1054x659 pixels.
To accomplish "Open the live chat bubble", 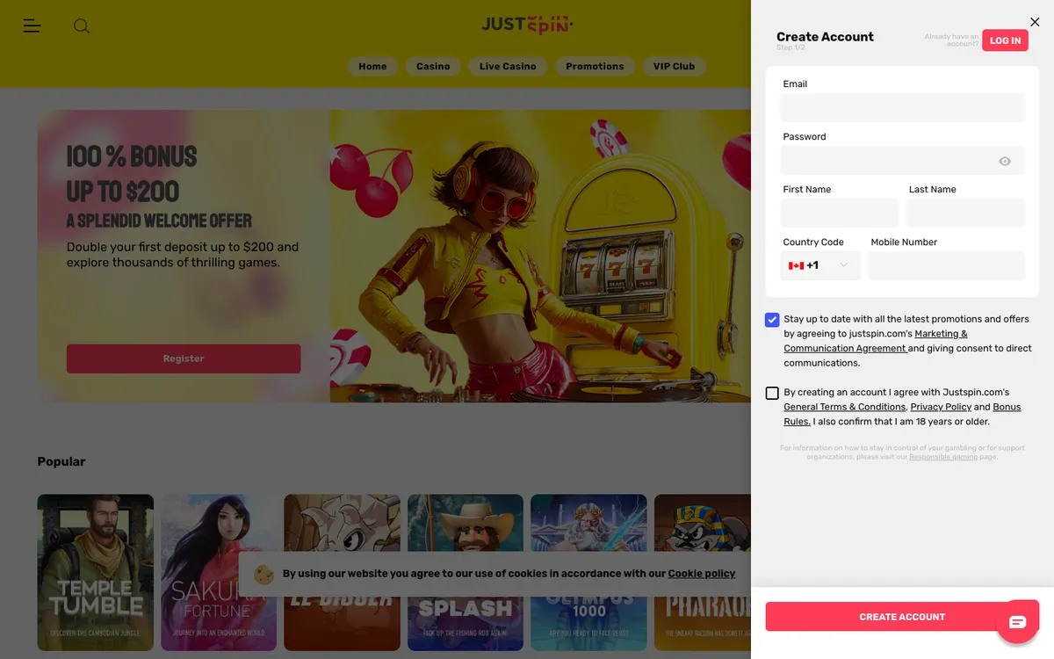I will (1017, 622).
